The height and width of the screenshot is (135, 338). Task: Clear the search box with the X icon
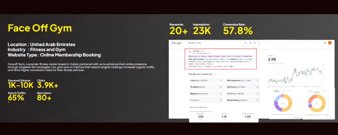pos(245,43)
